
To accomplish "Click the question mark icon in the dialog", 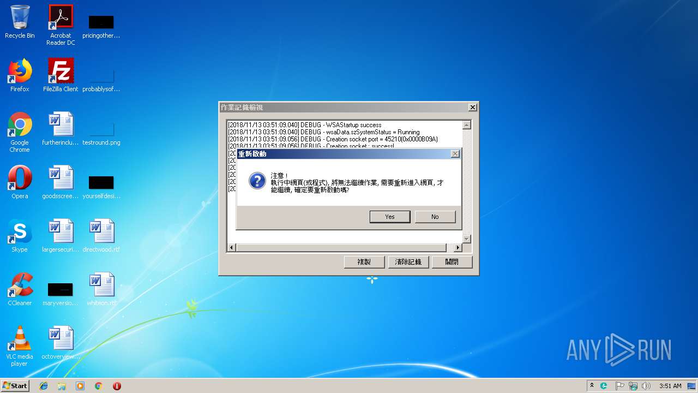I will coord(257,181).
